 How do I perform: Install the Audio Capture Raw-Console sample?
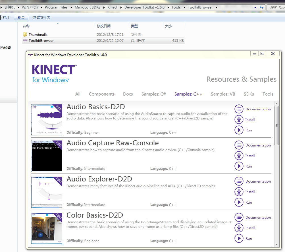[x=239, y=156]
